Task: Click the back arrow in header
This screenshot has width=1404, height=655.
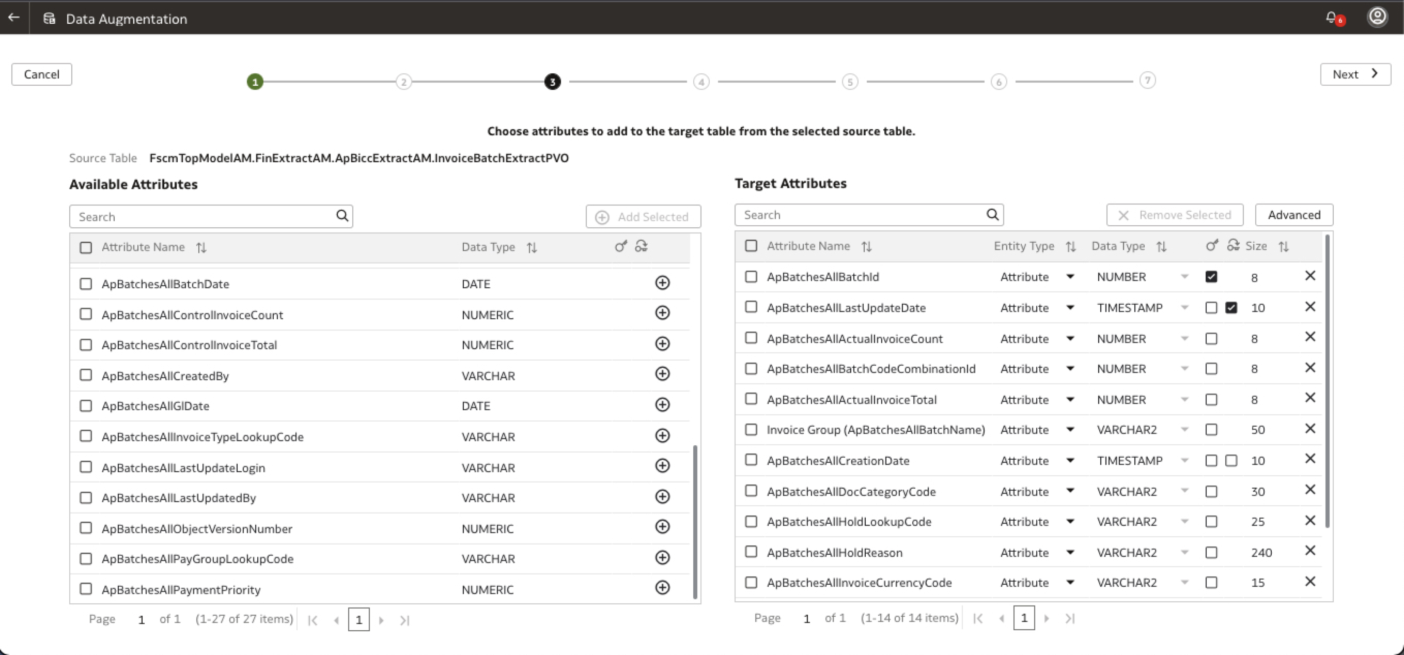Action: pyautogui.click(x=14, y=18)
